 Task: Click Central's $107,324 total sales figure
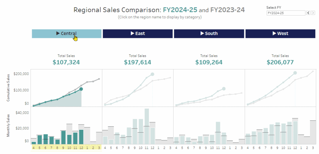tap(66, 62)
